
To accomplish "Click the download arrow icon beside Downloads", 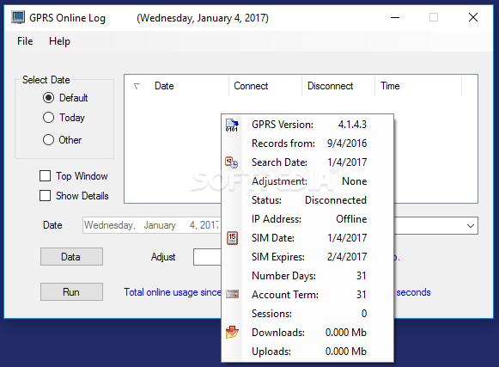I will coord(232,332).
